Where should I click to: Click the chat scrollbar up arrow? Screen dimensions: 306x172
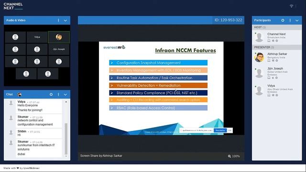pyautogui.click(x=66, y=102)
